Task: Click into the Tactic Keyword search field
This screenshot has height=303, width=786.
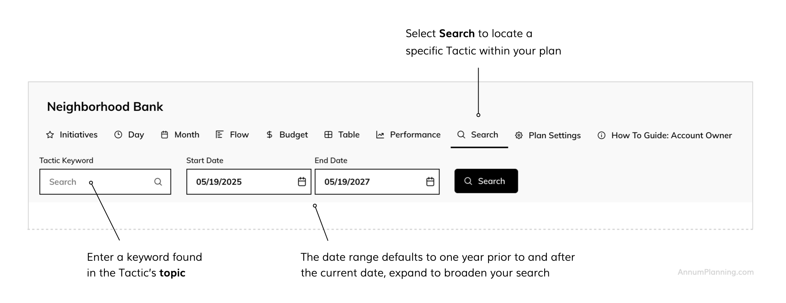Action: pyautogui.click(x=105, y=182)
